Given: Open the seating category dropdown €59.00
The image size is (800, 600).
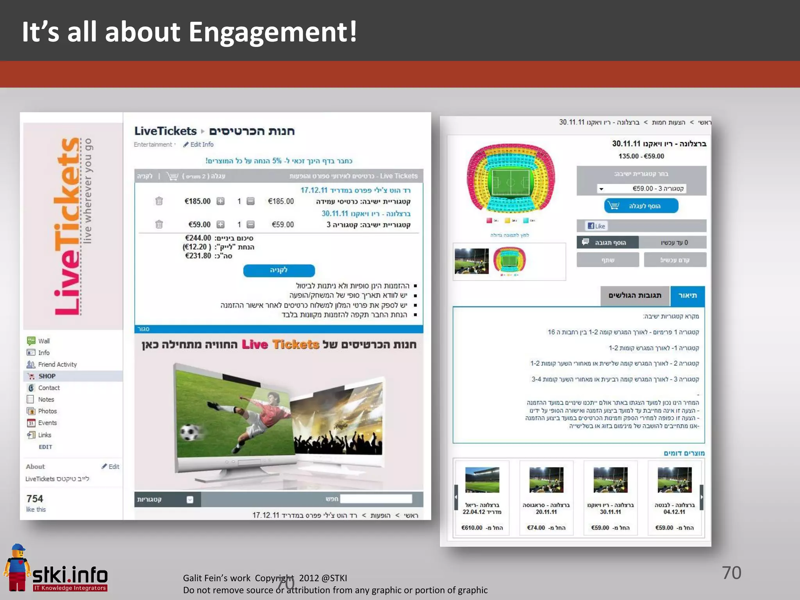Looking at the screenshot, I should pos(641,189).
